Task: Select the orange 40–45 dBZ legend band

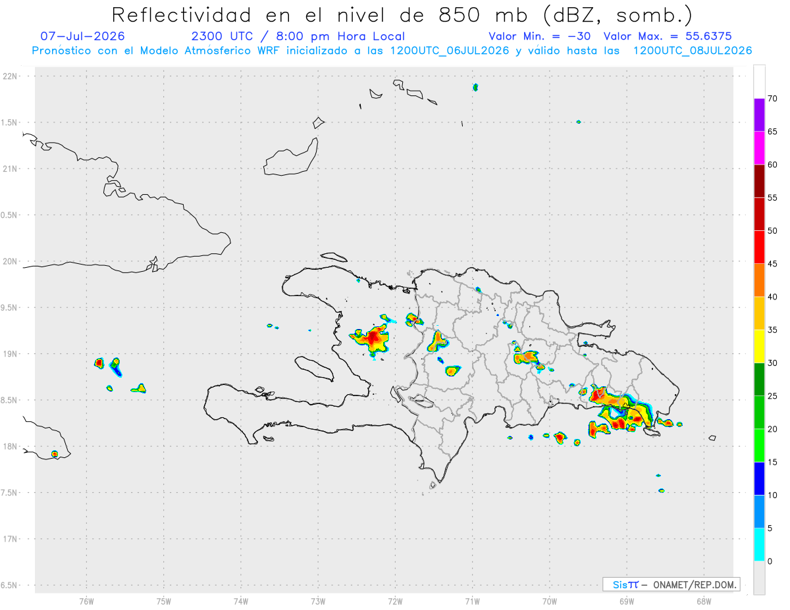Action: click(x=759, y=280)
